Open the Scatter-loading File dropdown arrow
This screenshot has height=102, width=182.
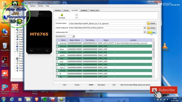click(145, 28)
